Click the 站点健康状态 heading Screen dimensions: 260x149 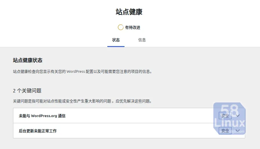click(x=28, y=60)
